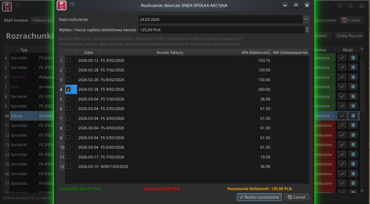
Task: Click the Cancel button
Action: pos(296,197)
